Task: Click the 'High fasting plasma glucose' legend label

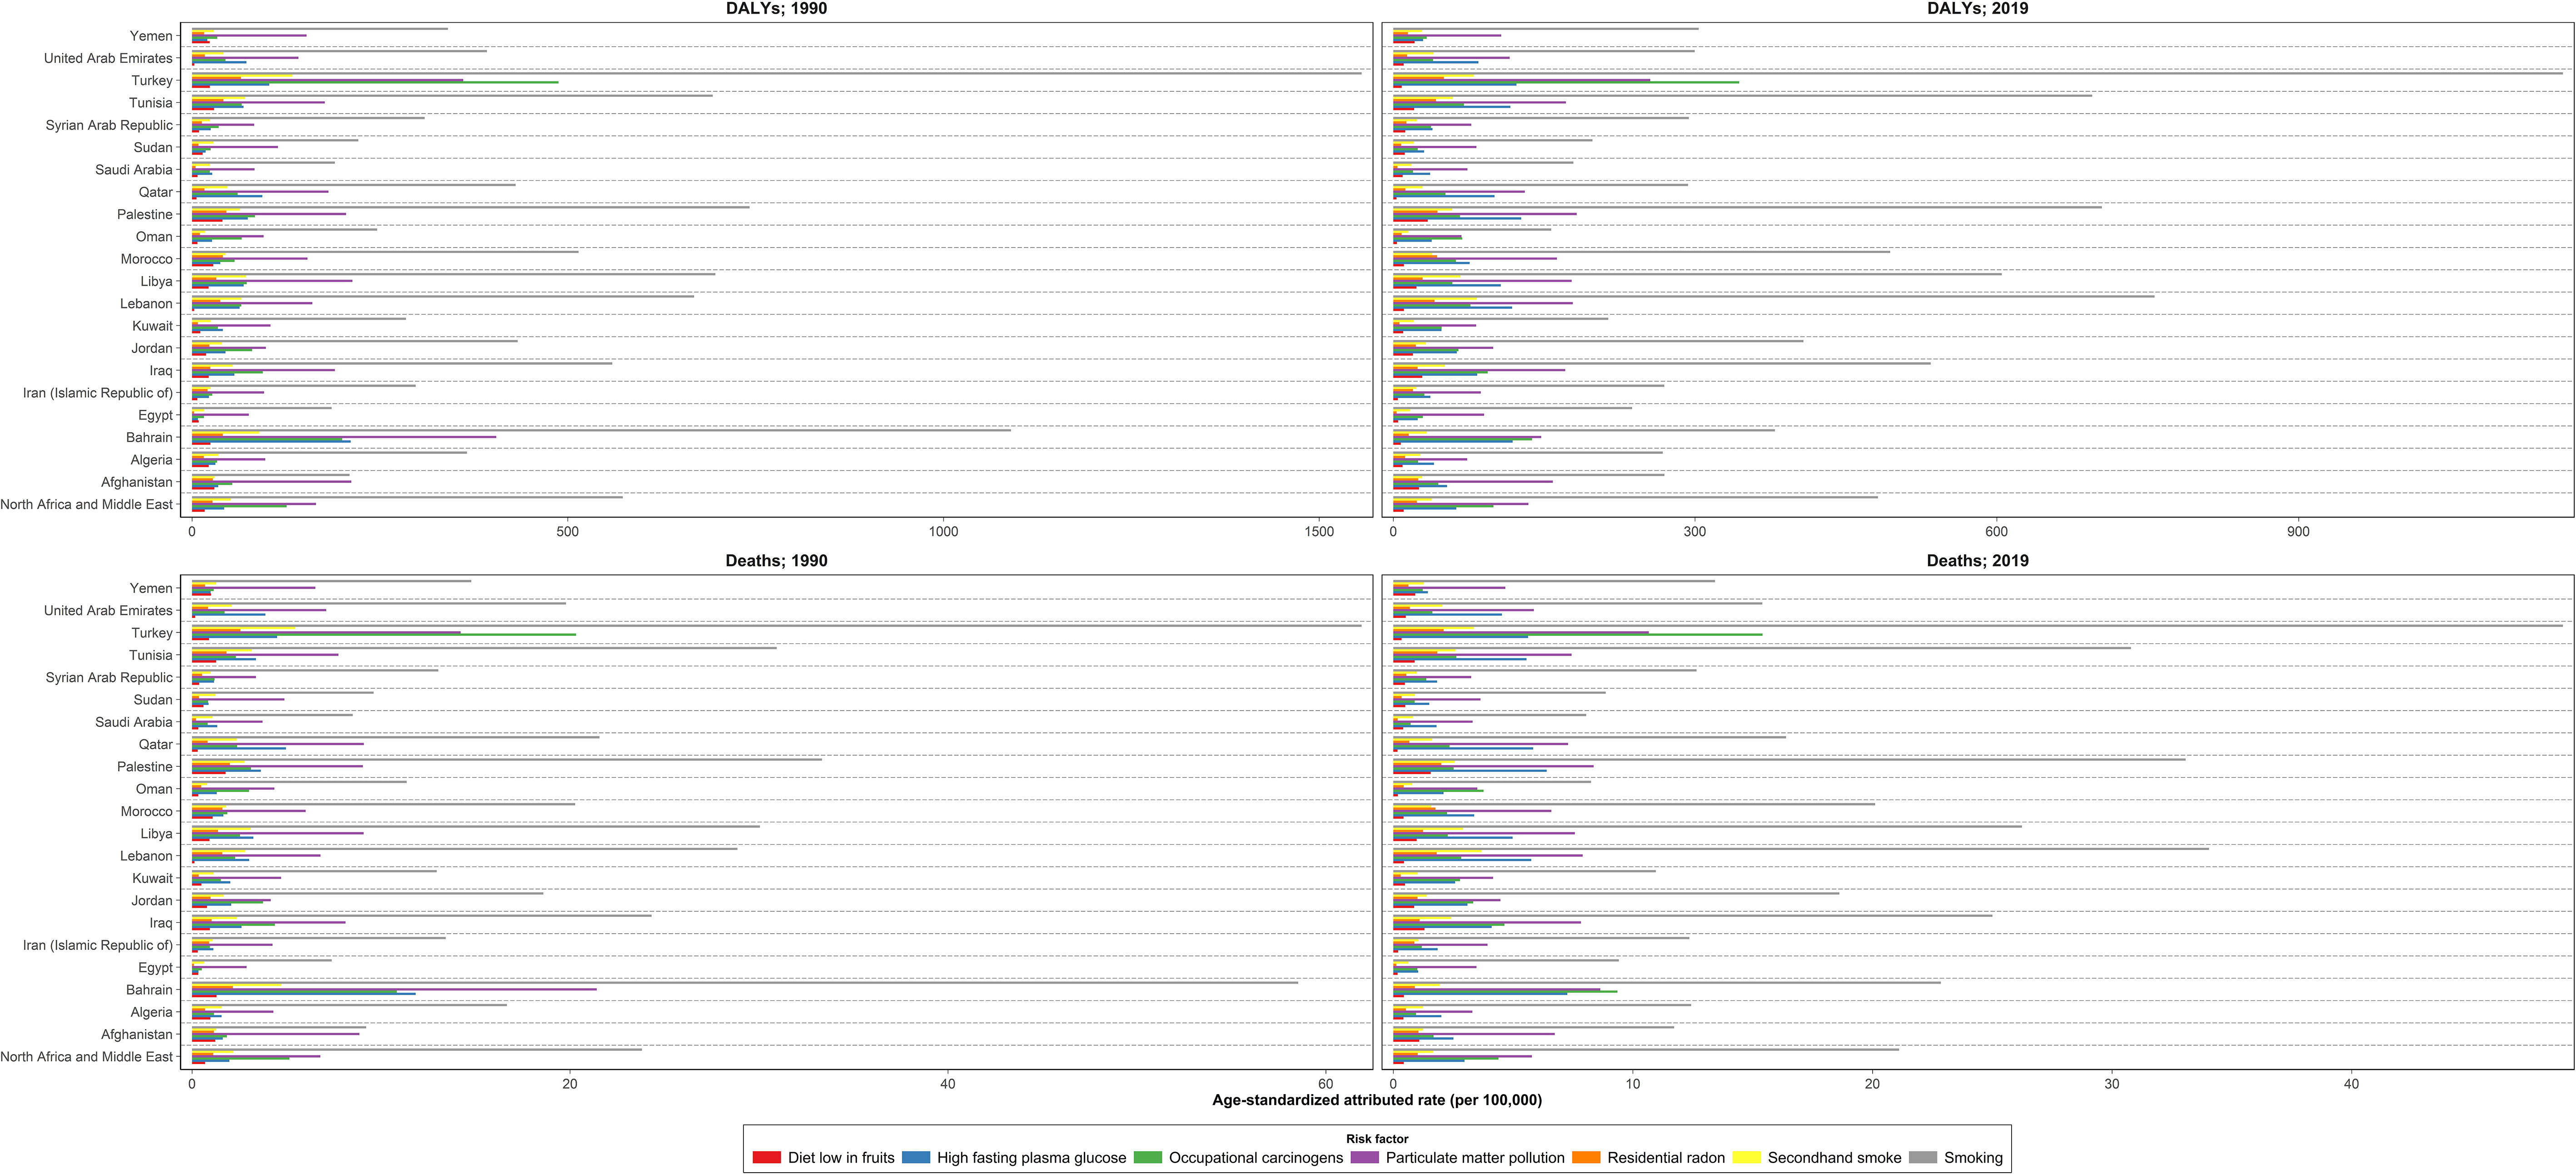Action: click(x=1031, y=1158)
